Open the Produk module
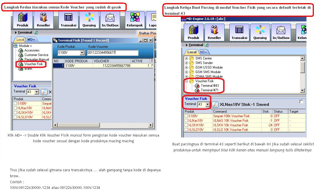Image resolution: width=323 pixels, height=196 pixels. (23, 20)
